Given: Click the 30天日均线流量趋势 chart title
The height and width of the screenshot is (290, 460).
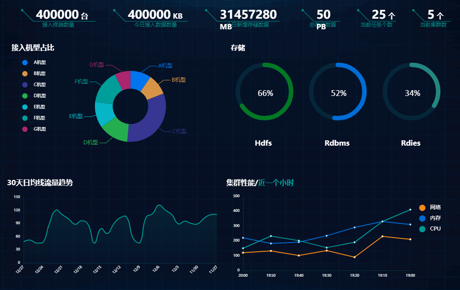Looking at the screenshot, I should pyautogui.click(x=40, y=183).
